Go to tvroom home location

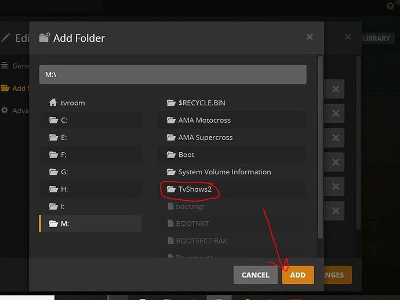(x=90, y=103)
